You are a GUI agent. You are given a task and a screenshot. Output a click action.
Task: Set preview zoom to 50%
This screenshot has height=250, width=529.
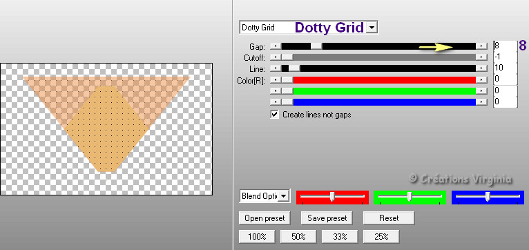[298, 237]
